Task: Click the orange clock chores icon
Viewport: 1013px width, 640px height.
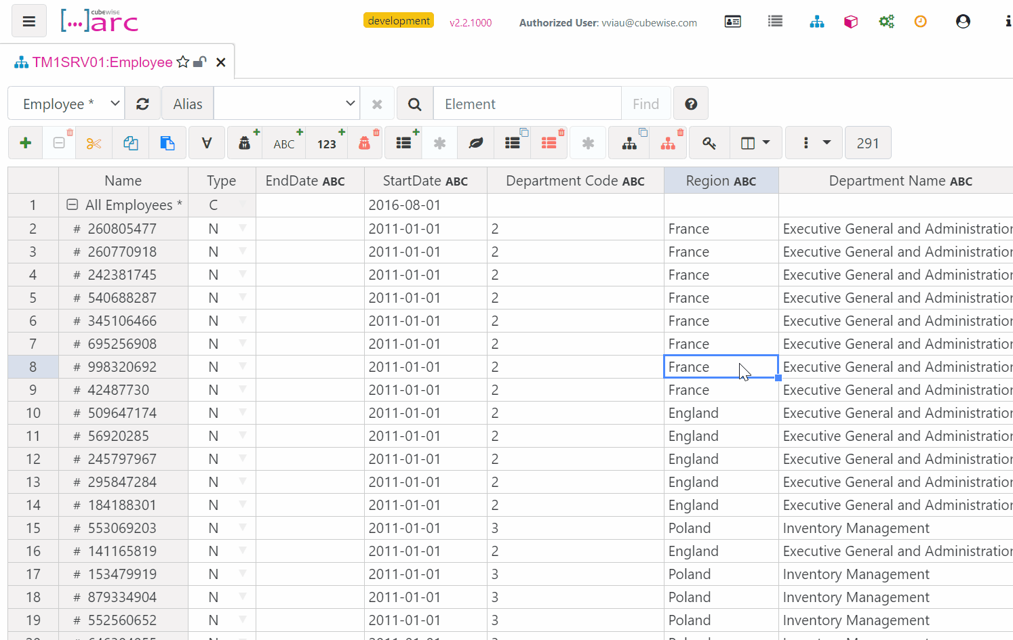Action: 920,22
